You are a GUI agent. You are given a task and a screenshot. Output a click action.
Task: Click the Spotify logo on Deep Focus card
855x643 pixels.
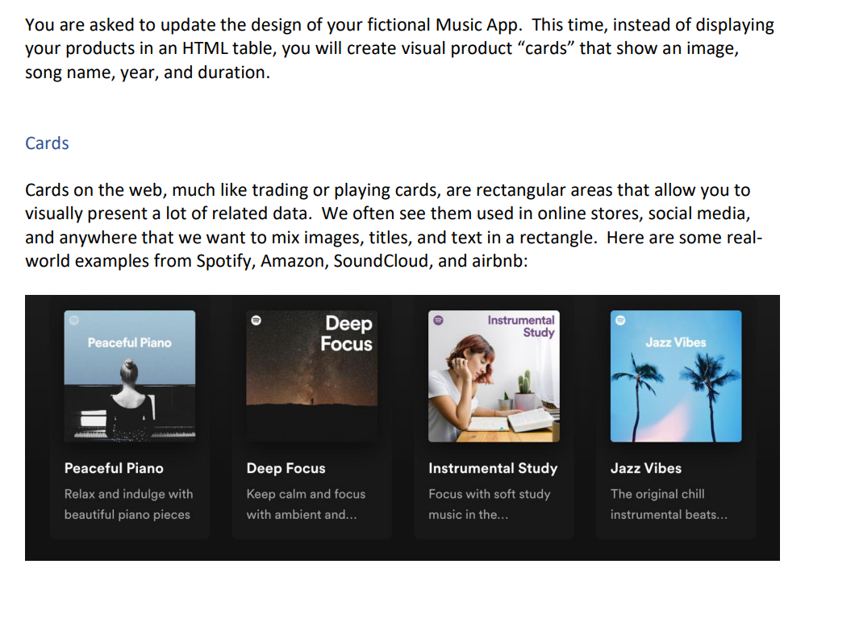coord(255,320)
